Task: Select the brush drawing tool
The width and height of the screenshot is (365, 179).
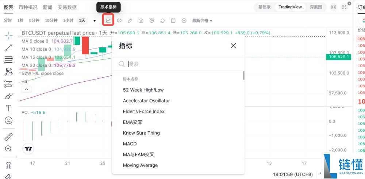Action: tap(9, 96)
